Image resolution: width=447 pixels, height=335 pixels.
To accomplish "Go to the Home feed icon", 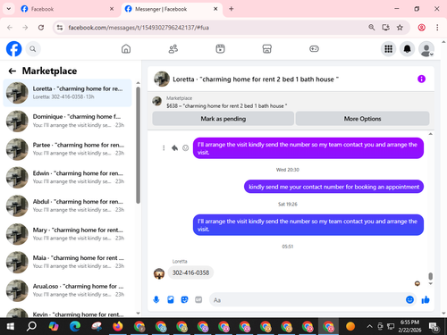I will tap(126, 49).
